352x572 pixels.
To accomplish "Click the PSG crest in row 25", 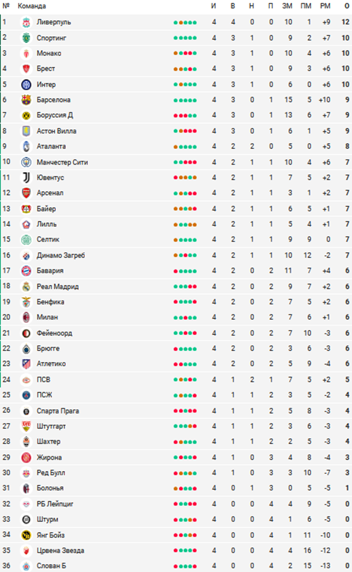I will click(x=26, y=395).
